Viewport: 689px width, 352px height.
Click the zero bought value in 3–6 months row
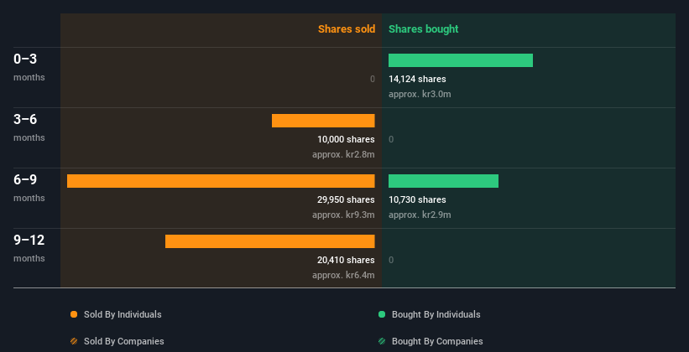click(x=391, y=140)
